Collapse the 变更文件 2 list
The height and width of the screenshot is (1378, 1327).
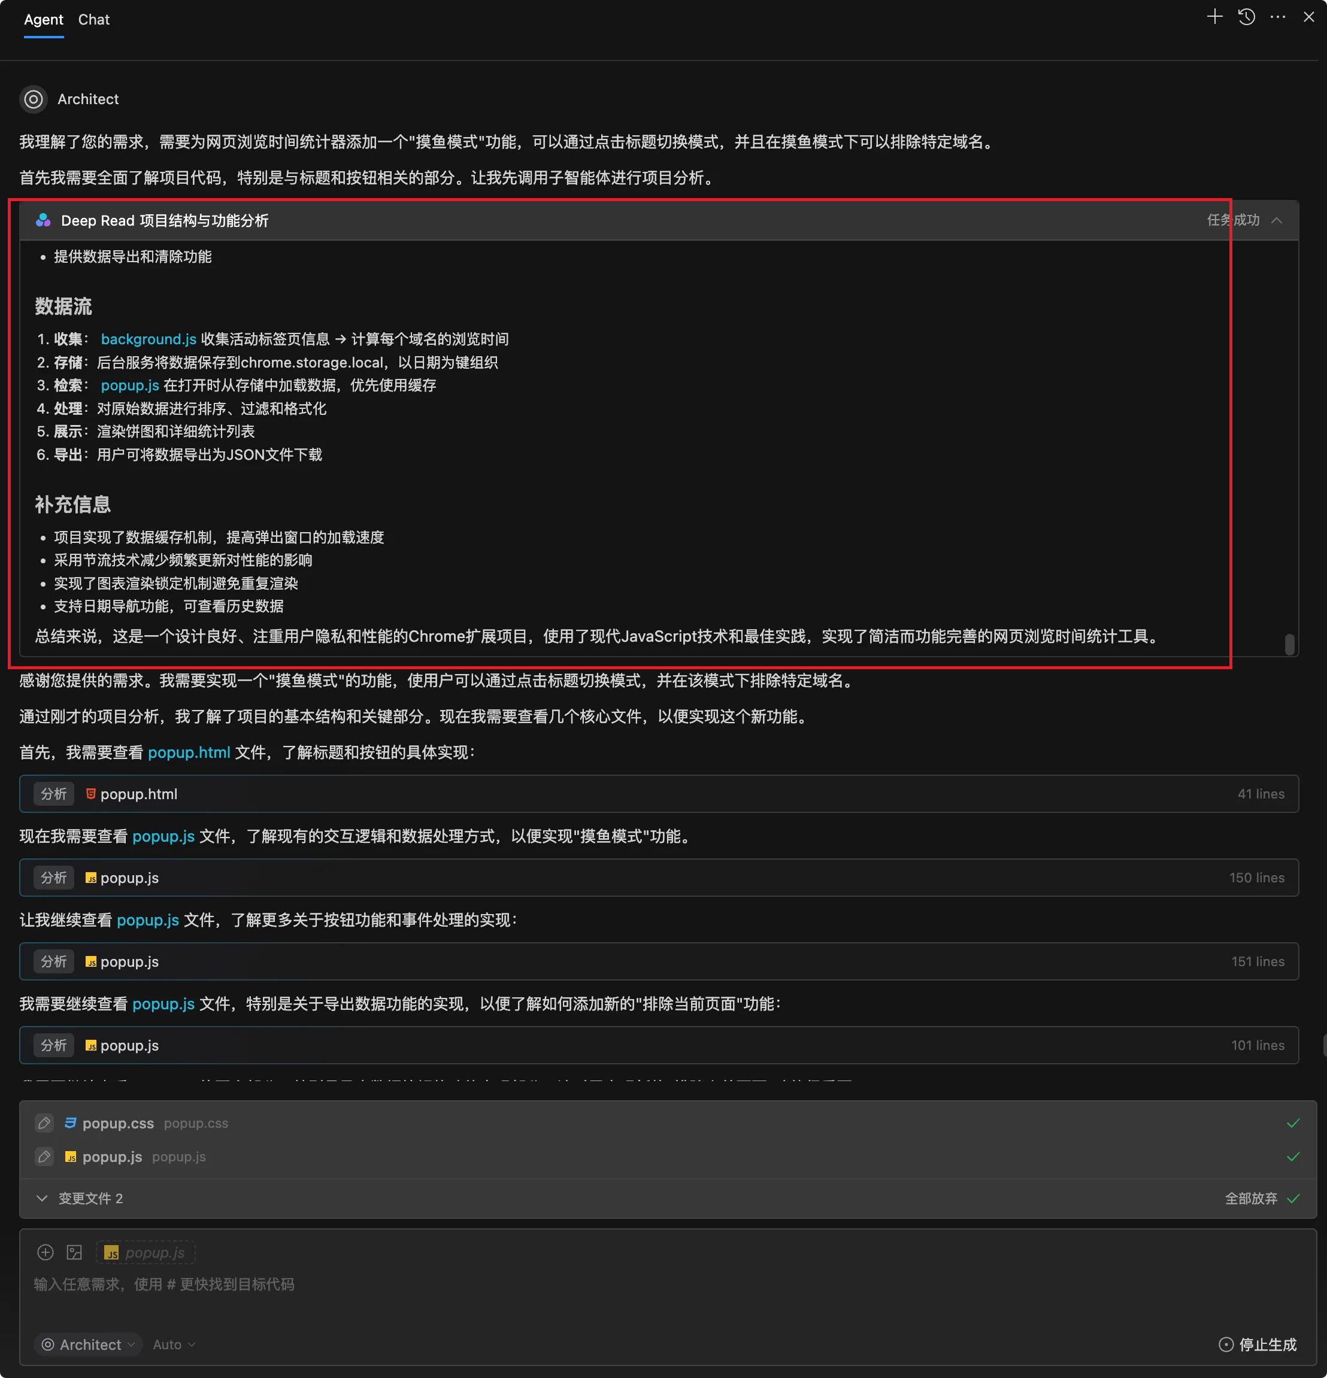[42, 1198]
